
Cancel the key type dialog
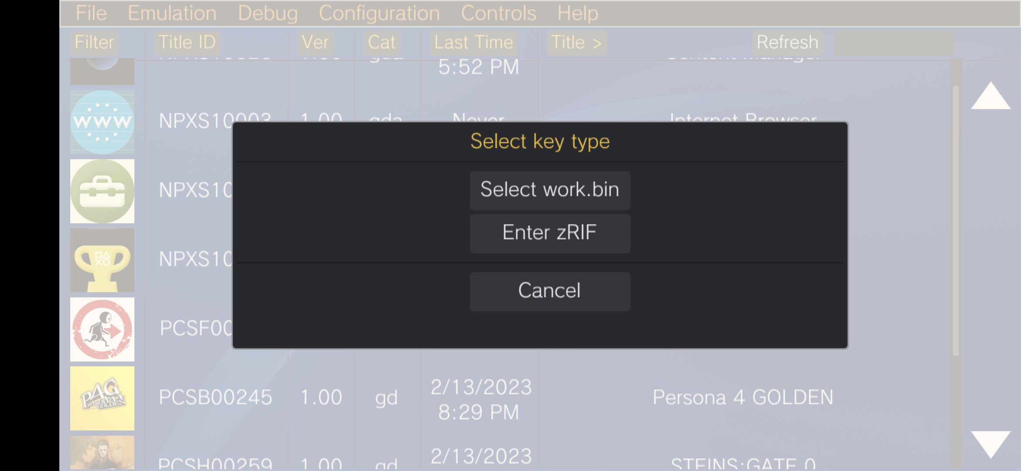(x=550, y=291)
